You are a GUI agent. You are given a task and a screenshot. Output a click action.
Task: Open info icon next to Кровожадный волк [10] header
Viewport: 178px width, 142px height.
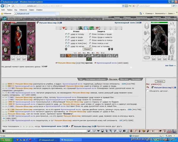click(141, 23)
